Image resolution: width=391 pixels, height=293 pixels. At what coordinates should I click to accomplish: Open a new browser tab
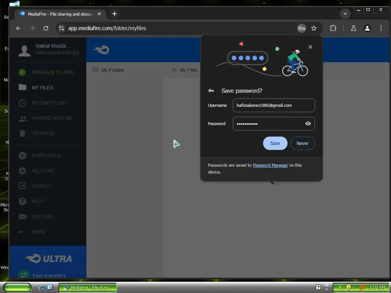(115, 14)
